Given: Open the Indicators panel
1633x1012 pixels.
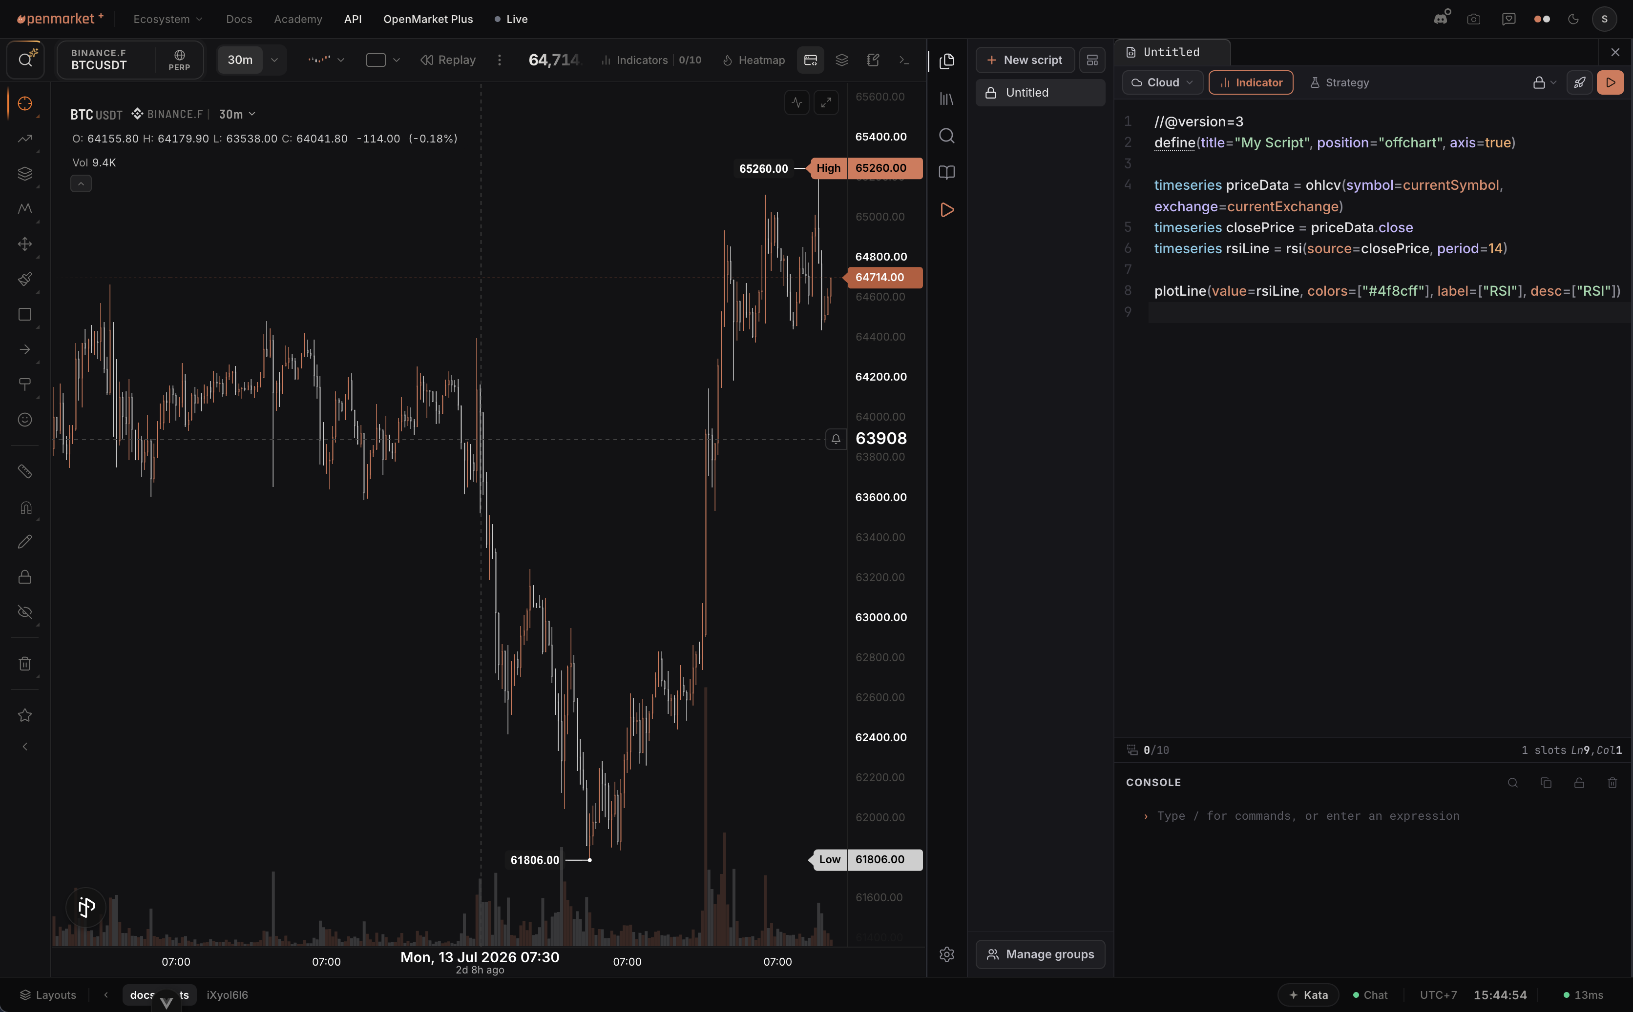Looking at the screenshot, I should pos(651,60).
